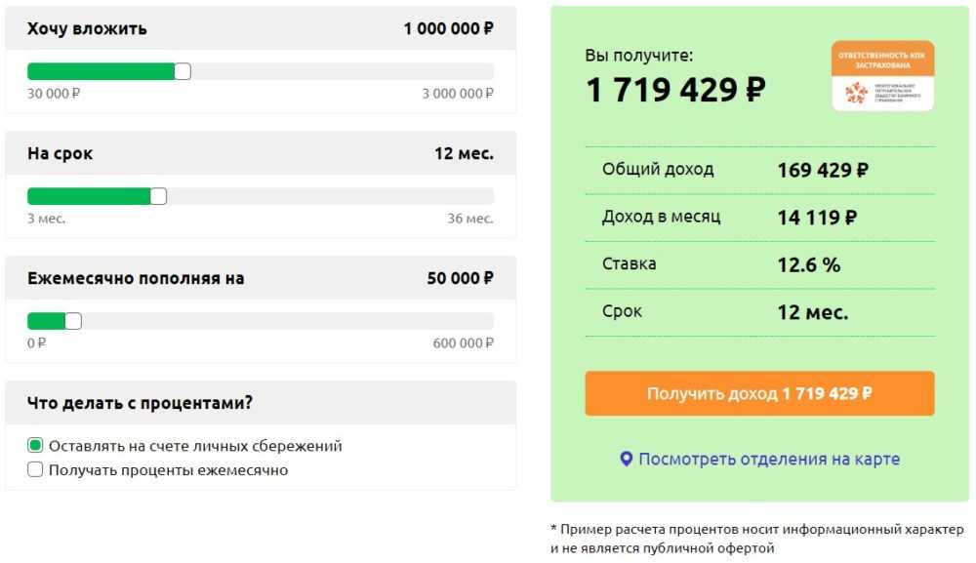Open 'Посмотреть отделения на карте' link
976x563 pixels.
pyautogui.click(x=769, y=459)
